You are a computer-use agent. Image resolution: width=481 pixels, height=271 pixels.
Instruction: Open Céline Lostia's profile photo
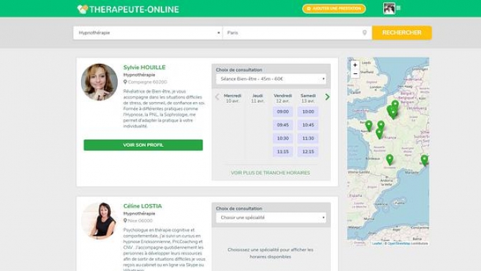[99, 221]
